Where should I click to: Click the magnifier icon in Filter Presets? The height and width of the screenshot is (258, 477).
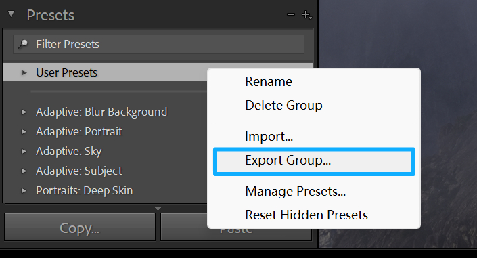(23, 45)
